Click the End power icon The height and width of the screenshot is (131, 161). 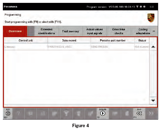[x=8, y=114]
